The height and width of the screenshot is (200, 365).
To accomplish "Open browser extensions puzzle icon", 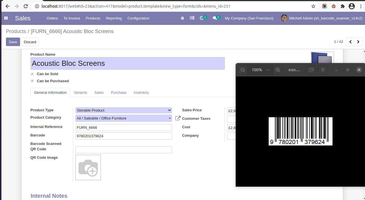I will pos(343,6).
